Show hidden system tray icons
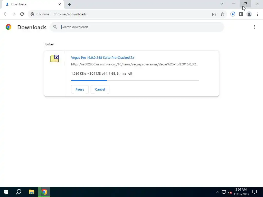This screenshot has width=263, height=197. tap(217, 192)
